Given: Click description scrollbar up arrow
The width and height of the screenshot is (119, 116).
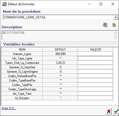Looking at the screenshot, I should pos(115,33).
